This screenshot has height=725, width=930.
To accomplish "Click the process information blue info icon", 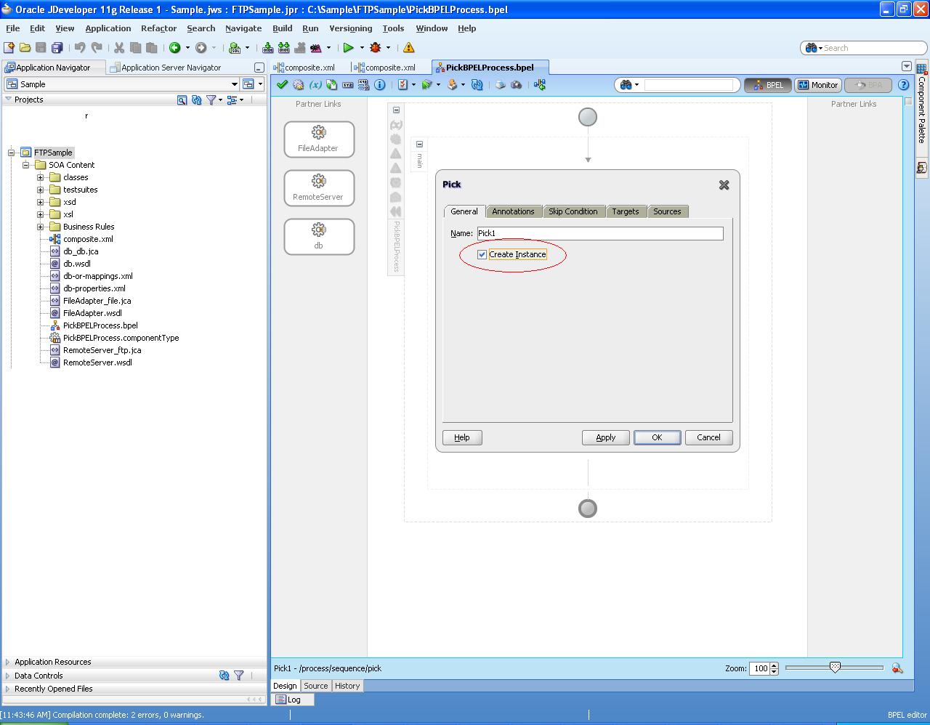I will 379,84.
